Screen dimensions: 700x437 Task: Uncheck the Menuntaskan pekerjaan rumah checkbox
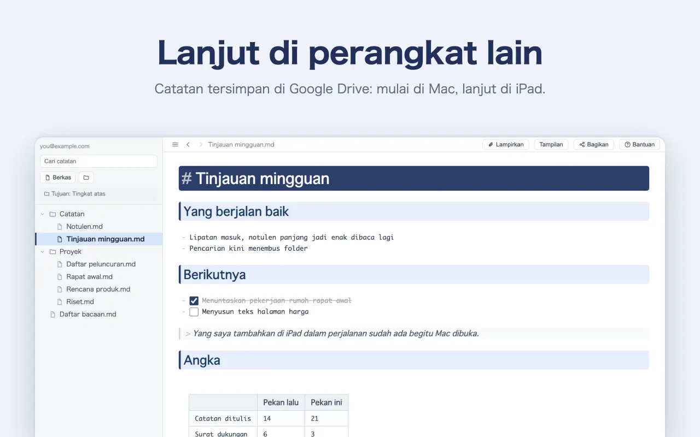194,301
